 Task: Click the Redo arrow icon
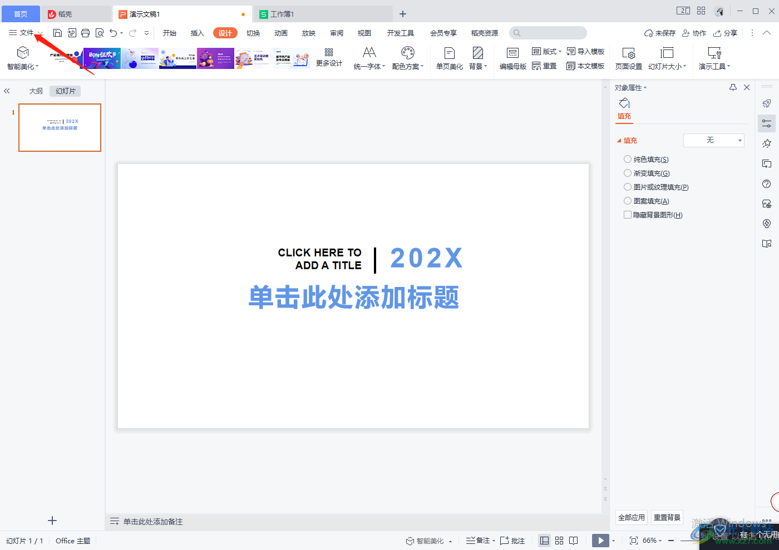click(132, 33)
